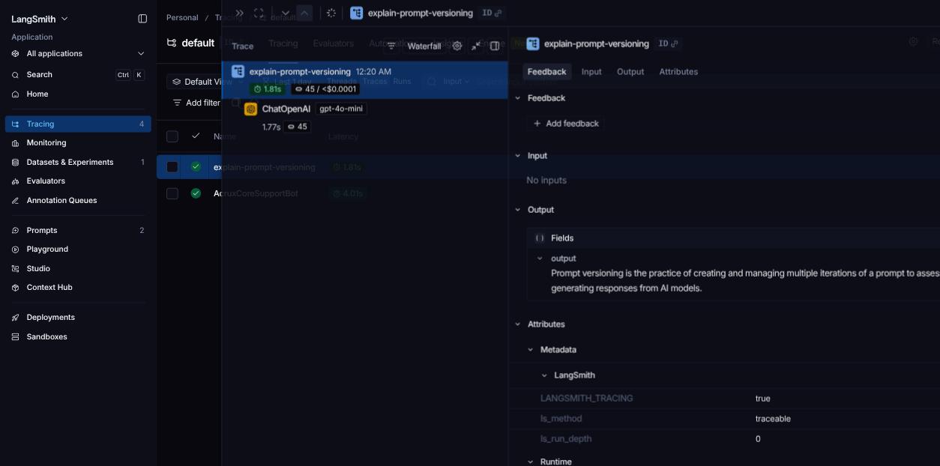The height and width of the screenshot is (466, 940).
Task: Collapse the Feedback section
Action: pos(517,98)
